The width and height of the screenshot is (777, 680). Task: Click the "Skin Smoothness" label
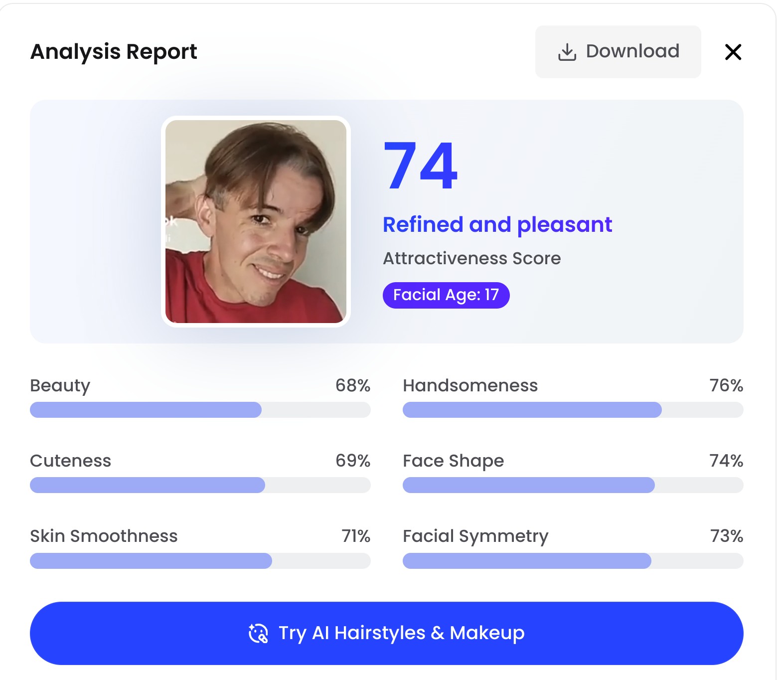(104, 536)
